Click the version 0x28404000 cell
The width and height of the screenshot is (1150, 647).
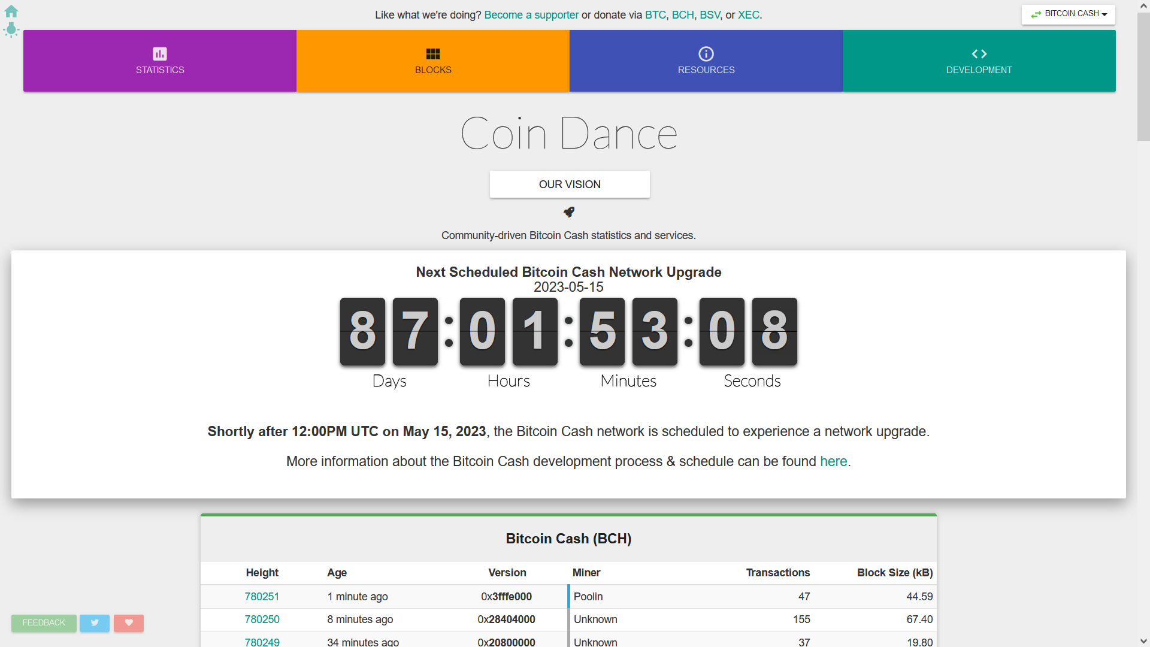tap(506, 619)
